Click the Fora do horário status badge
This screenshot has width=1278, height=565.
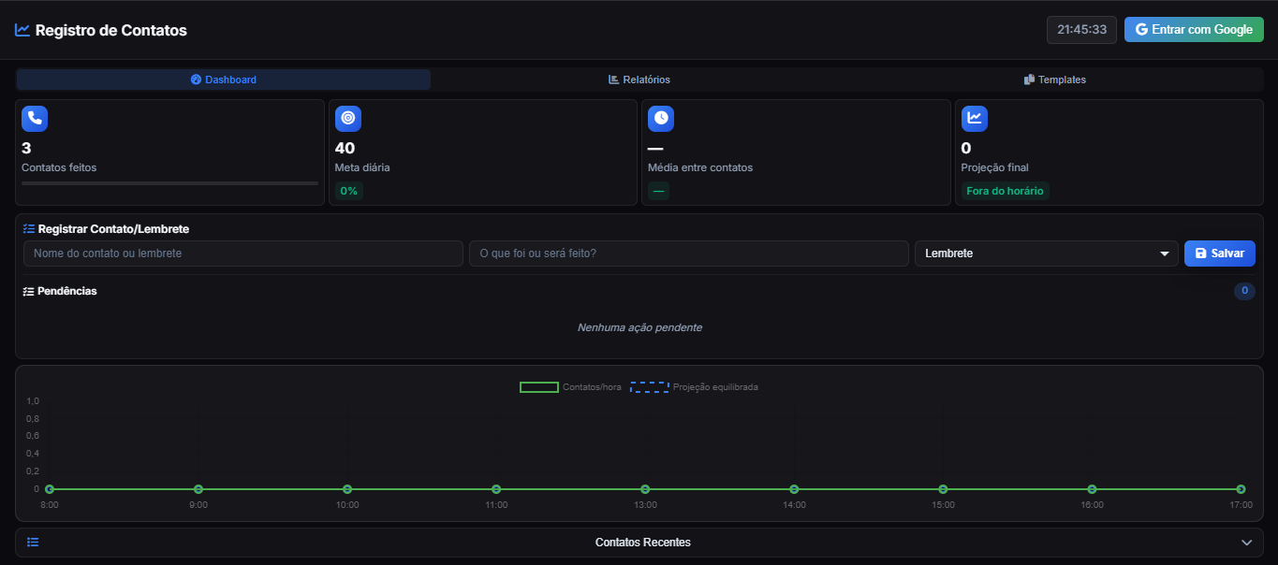tap(1004, 189)
